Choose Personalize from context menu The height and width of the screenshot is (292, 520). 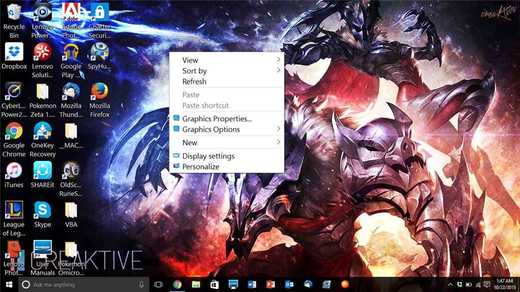pyautogui.click(x=227, y=166)
